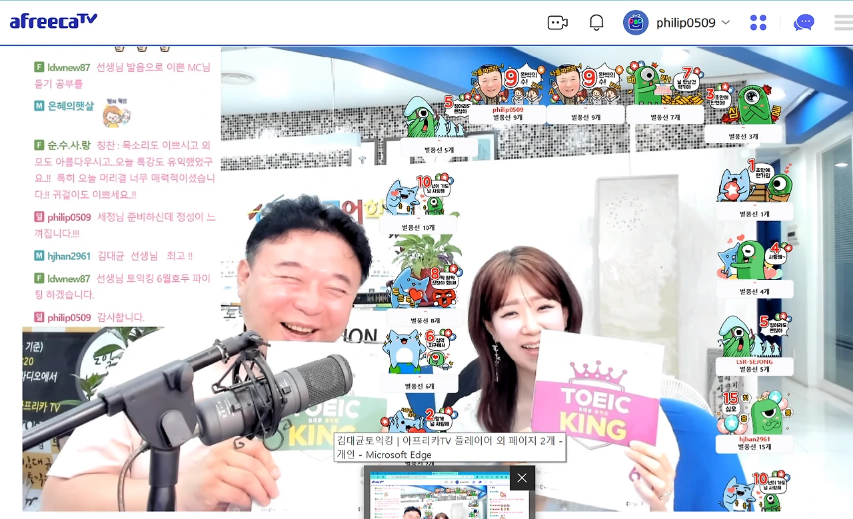Click the 은혜의햇살 chat nickname
The width and height of the screenshot is (853, 519).
tap(71, 106)
